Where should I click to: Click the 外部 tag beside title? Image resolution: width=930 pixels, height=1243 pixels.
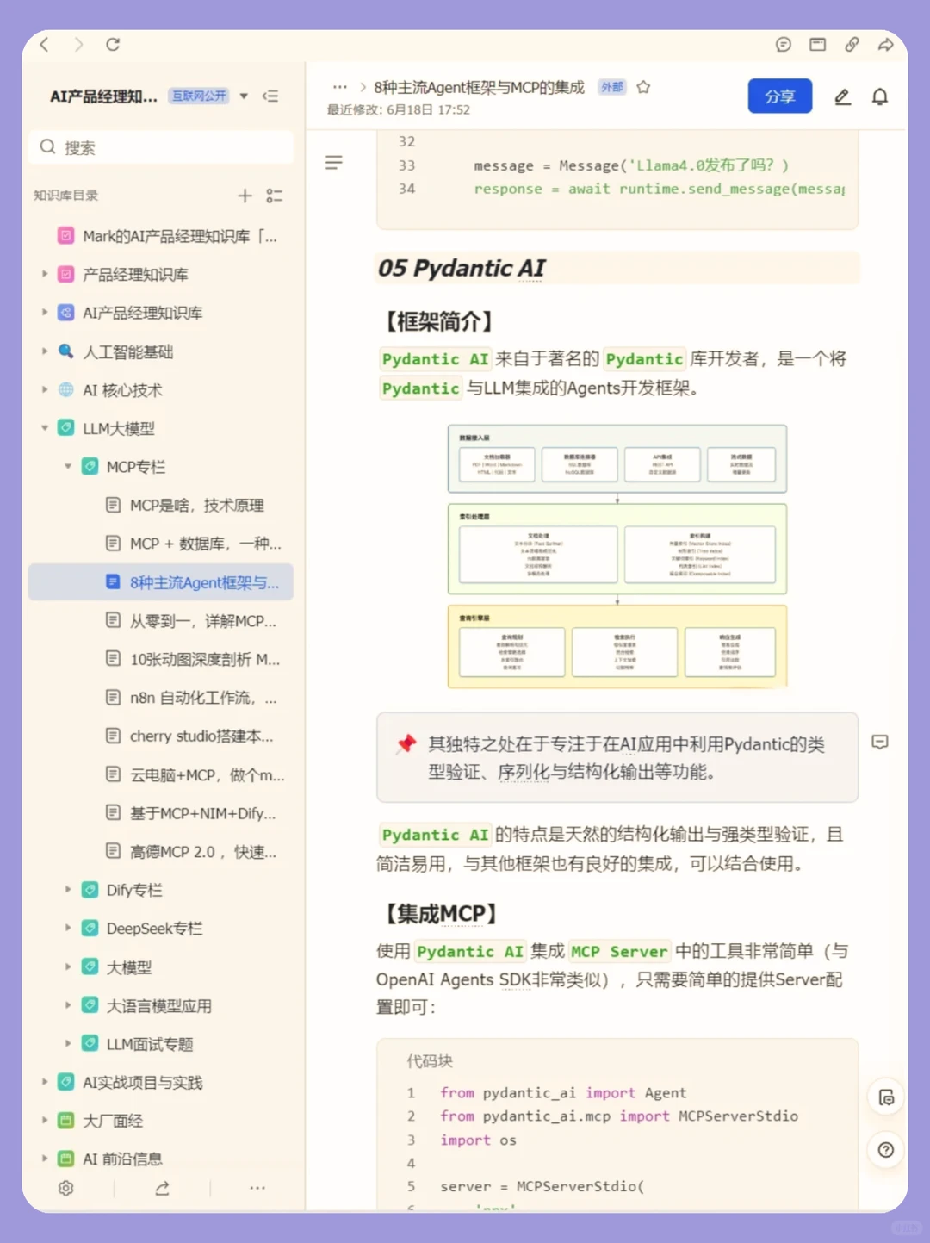pyautogui.click(x=612, y=87)
